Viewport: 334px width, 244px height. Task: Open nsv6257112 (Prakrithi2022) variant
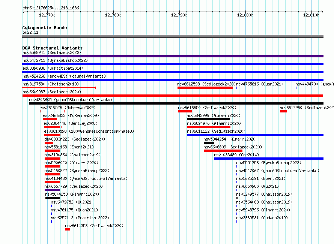80,218
